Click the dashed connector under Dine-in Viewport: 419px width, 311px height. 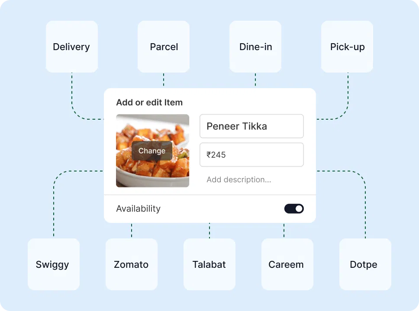tap(255, 80)
